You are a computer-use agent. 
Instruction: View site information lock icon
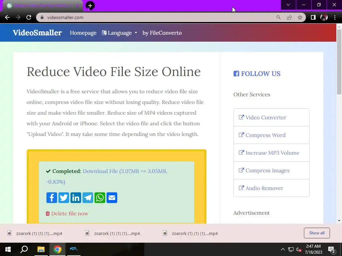pos(42,17)
